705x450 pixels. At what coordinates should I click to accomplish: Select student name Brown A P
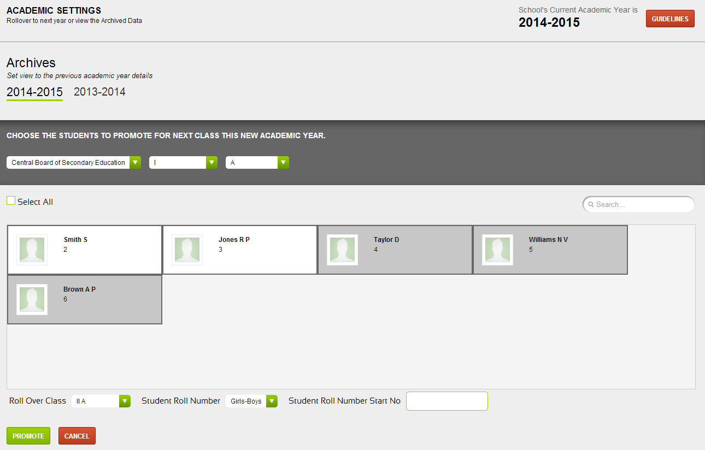79,289
